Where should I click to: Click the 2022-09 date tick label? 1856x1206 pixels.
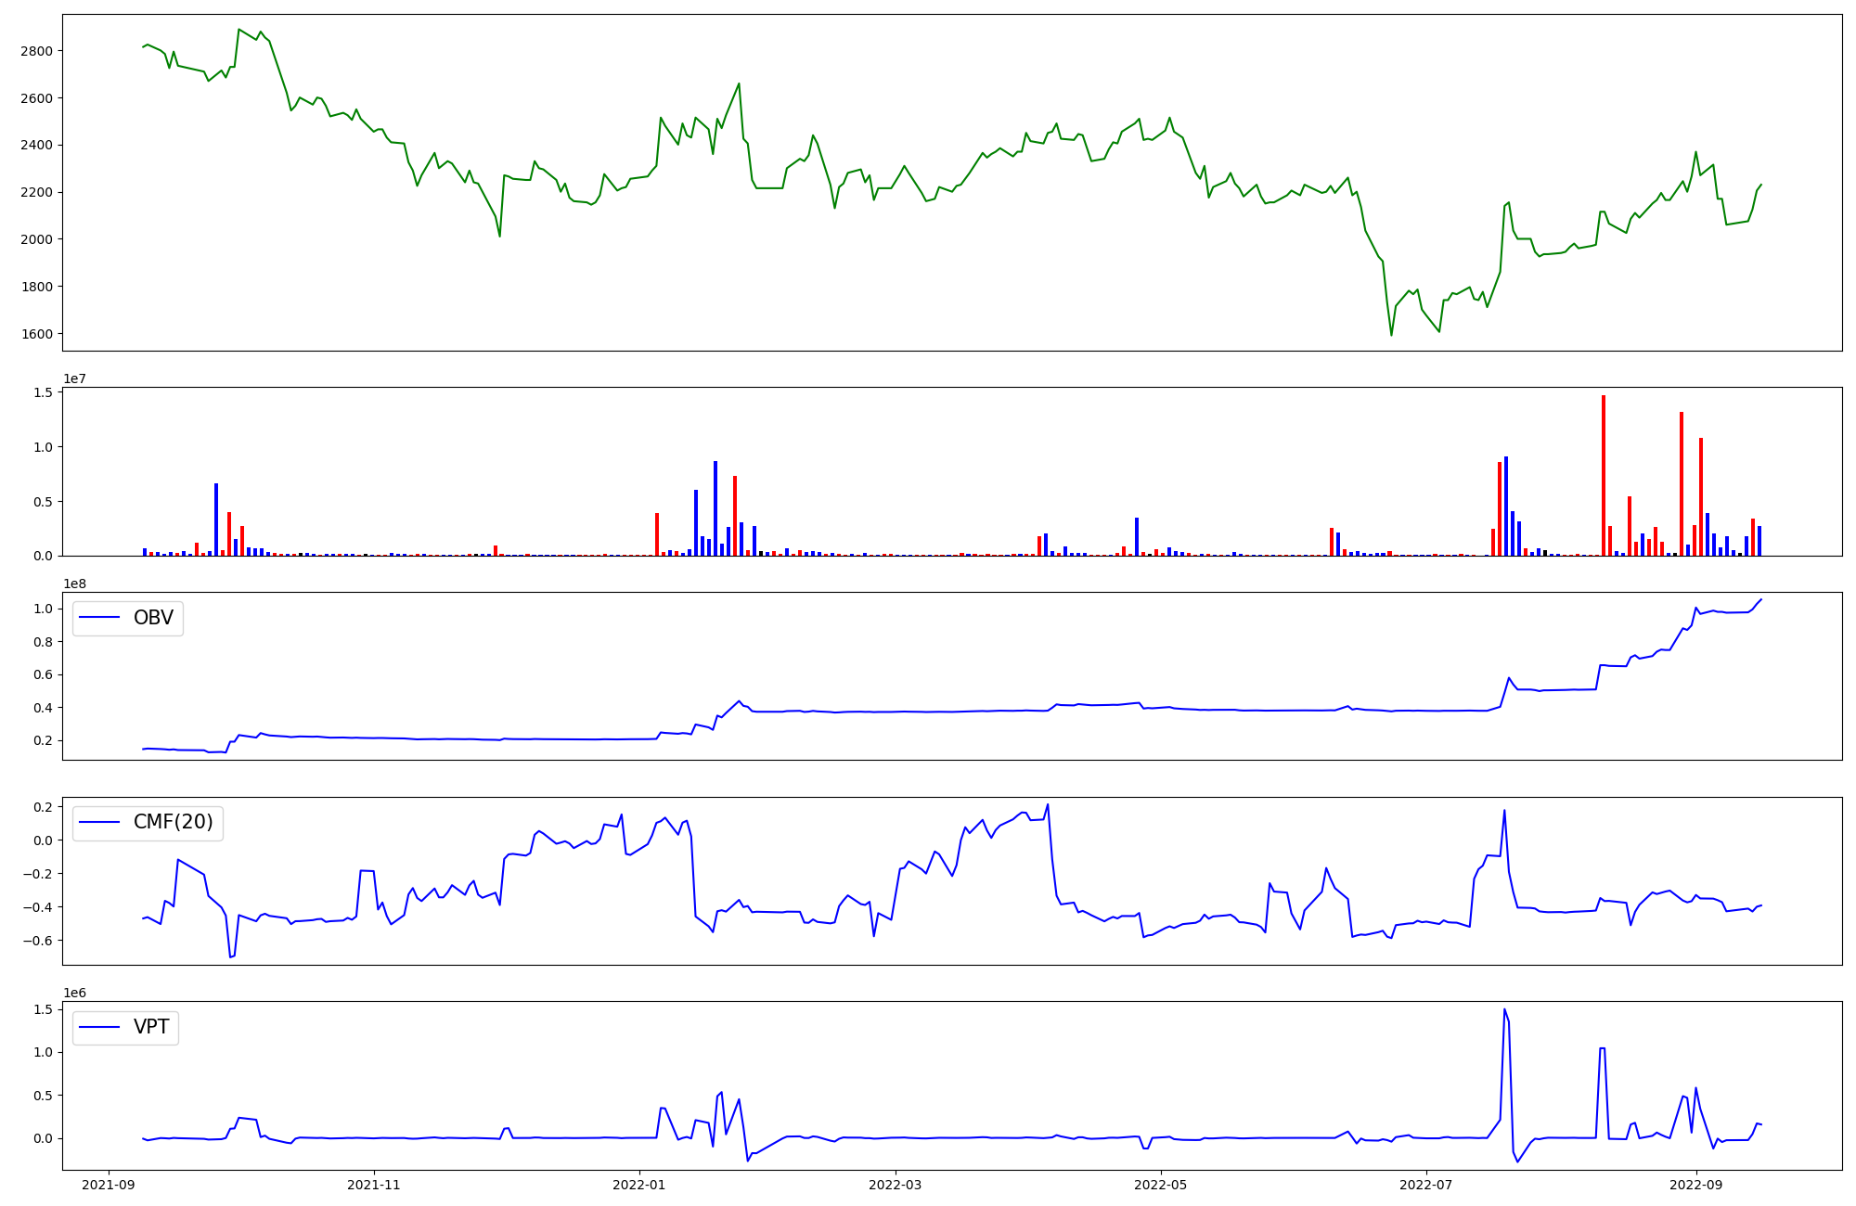coord(1696,1185)
